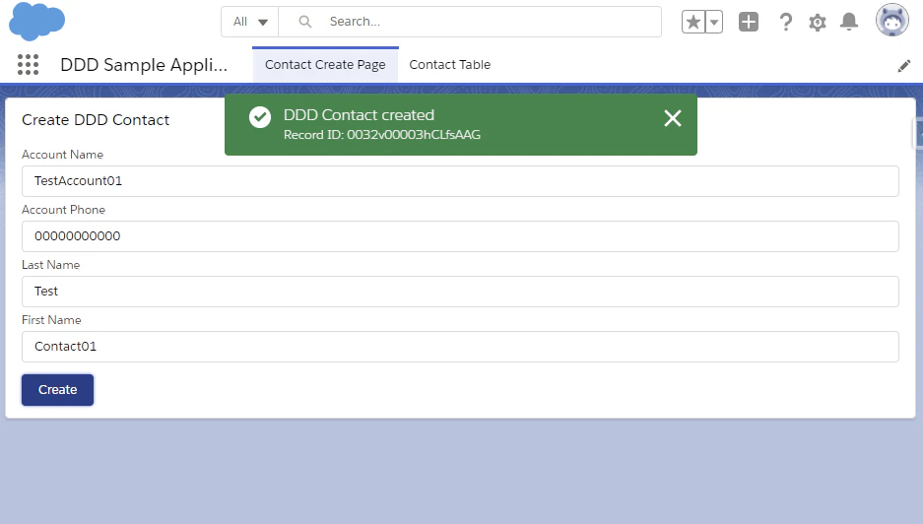
Task: Click the Account Name input field
Action: [460, 181]
